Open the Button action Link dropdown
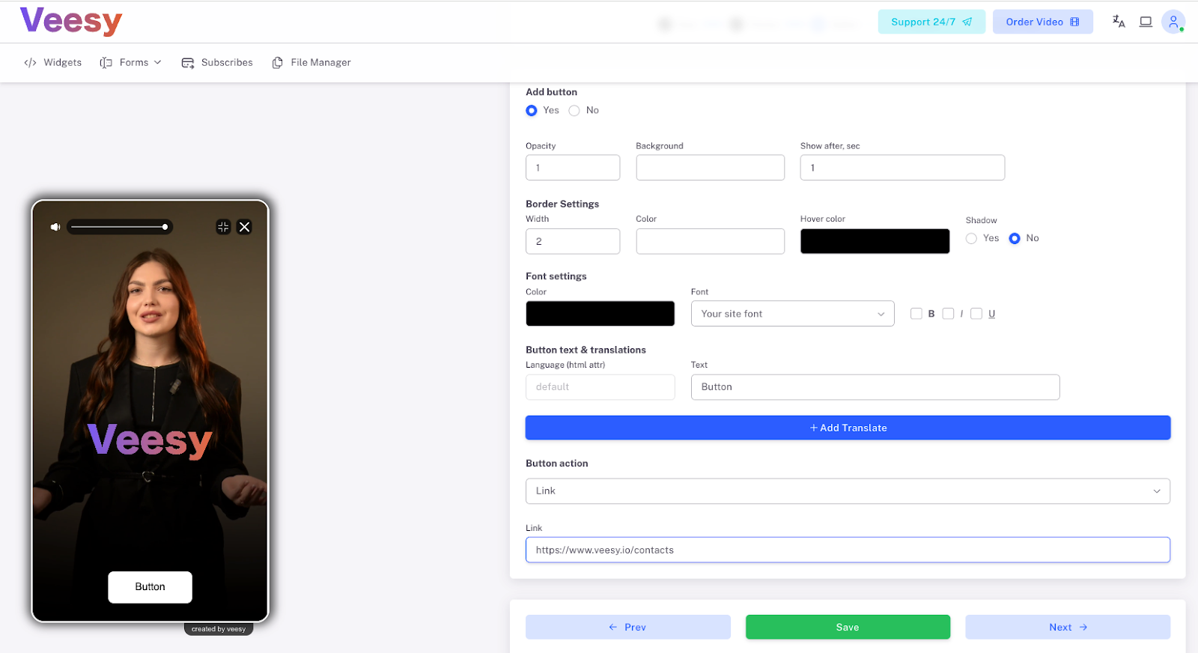 848,491
